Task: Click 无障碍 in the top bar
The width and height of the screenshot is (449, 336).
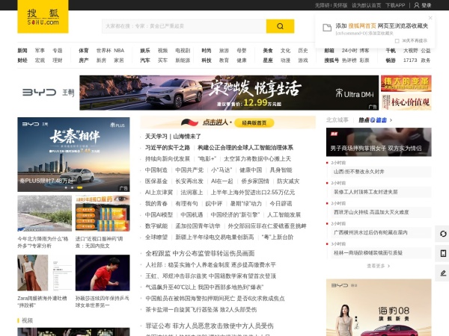Action: click(322, 5)
